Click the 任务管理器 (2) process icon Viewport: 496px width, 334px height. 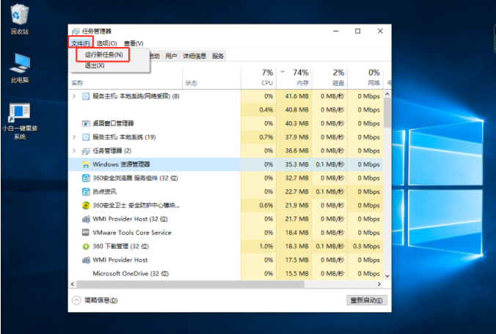click(x=86, y=151)
